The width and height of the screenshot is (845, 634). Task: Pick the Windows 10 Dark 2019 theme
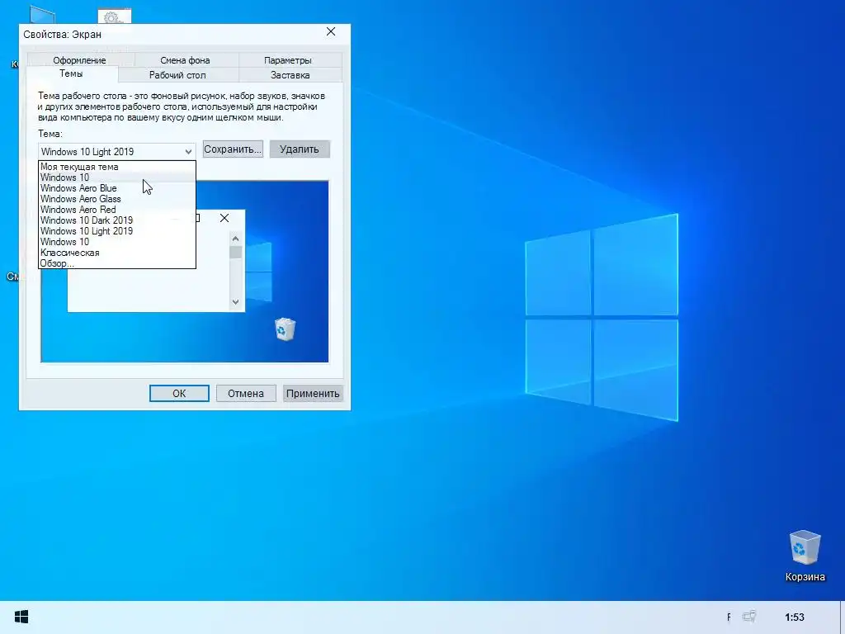pos(117,220)
